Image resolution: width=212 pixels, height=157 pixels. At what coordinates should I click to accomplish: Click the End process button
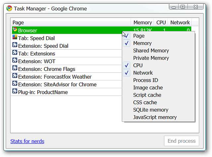(181, 141)
